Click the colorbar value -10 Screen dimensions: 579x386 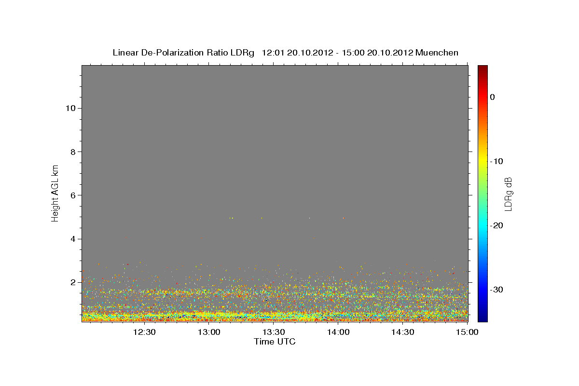coord(497,161)
